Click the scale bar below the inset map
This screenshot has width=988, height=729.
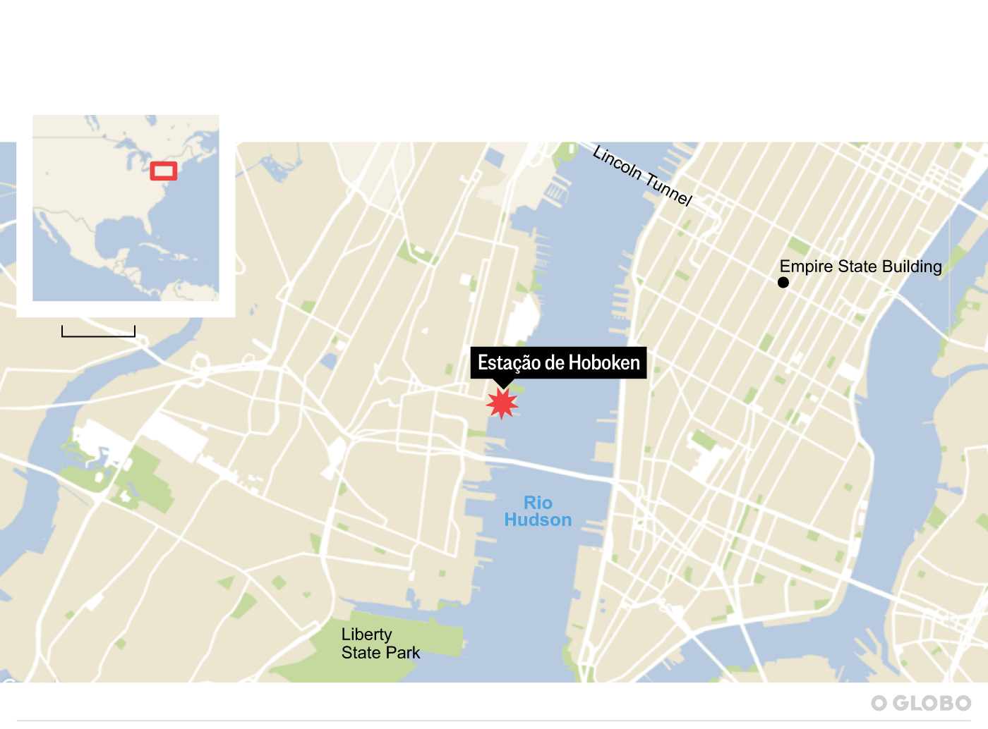[x=98, y=331]
